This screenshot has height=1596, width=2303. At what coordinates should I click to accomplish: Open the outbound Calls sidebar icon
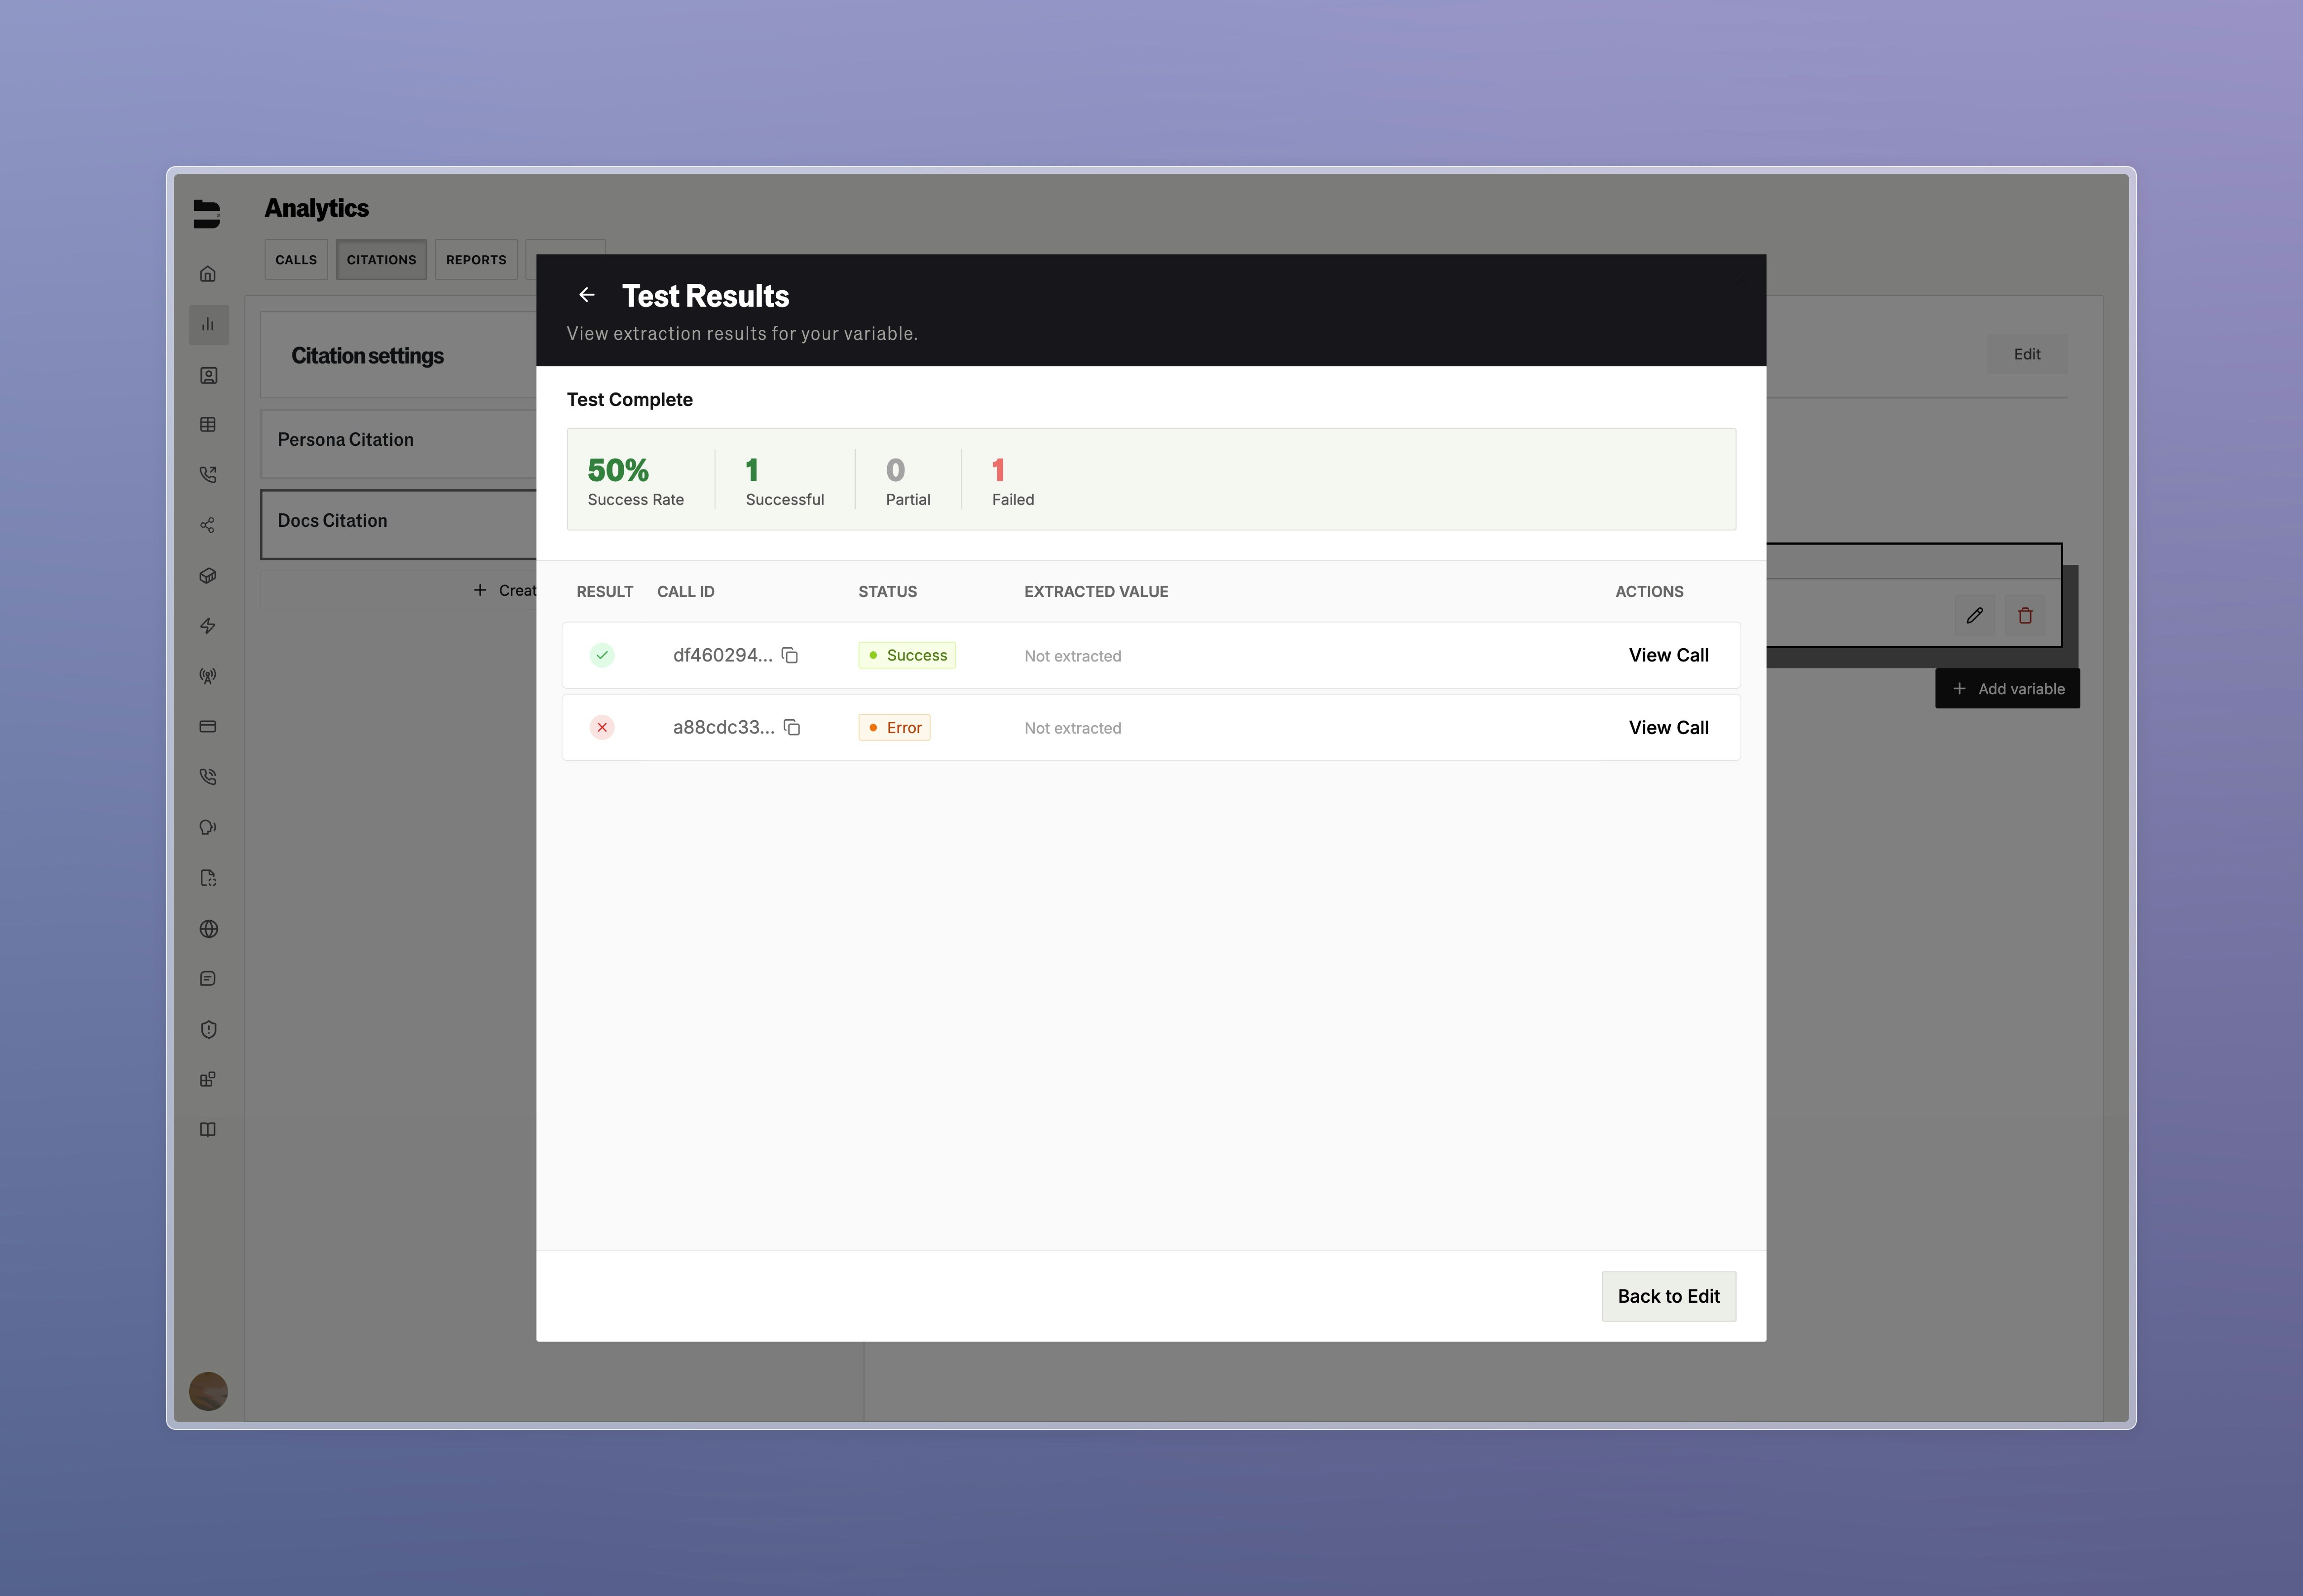(208, 474)
